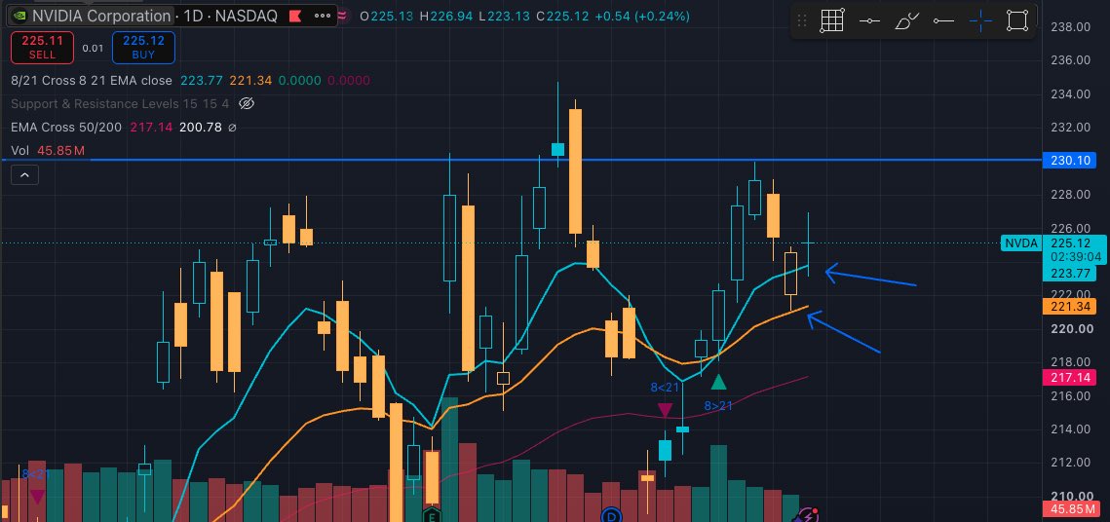Viewport: 1110px width, 522px height.
Task: Click the green up-triangle 8>21 cross signal
Action: (x=718, y=382)
